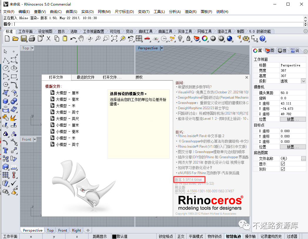Screen dimensions: 308x239
Task: Select the Circle tool in left sidebar
Action: [6, 68]
